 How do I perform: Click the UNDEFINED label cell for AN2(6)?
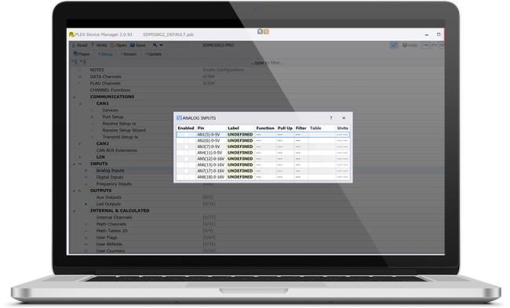[240, 141]
